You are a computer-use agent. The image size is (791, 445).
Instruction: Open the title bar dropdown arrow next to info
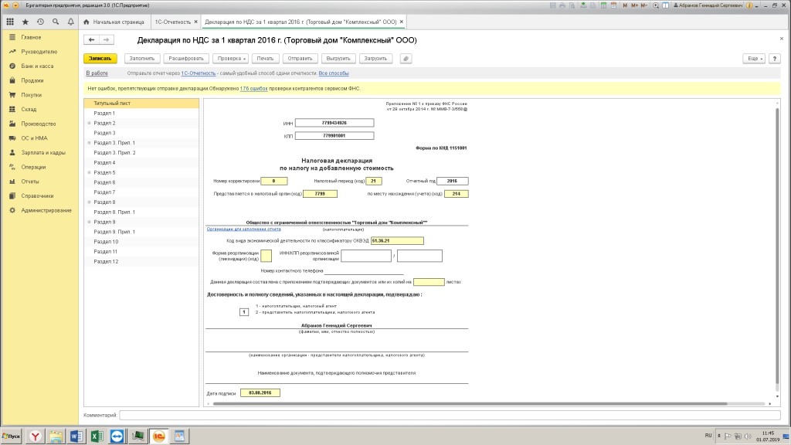[x=757, y=6]
